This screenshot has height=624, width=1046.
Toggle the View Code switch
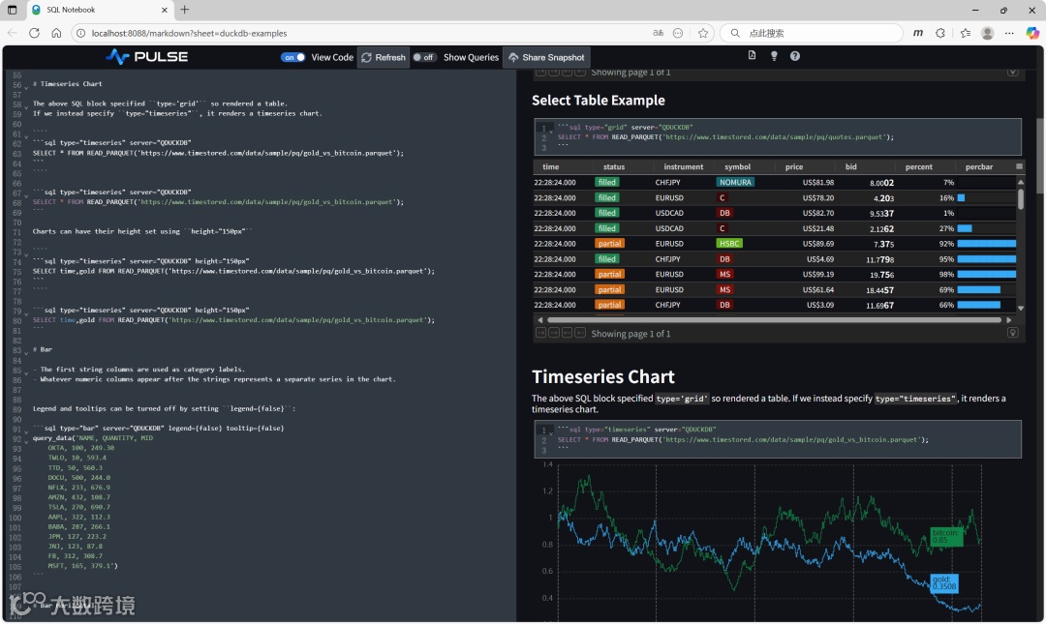[292, 57]
